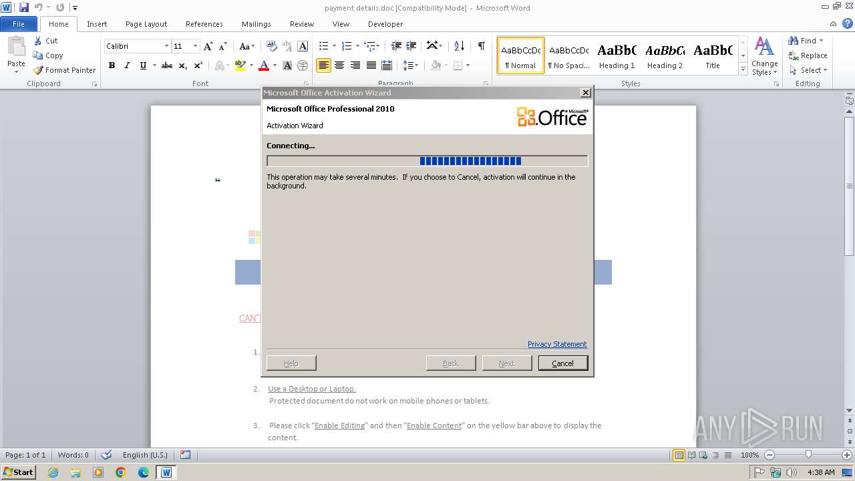Expand the Styles gallery More arrow
855x481 pixels.
click(743, 69)
